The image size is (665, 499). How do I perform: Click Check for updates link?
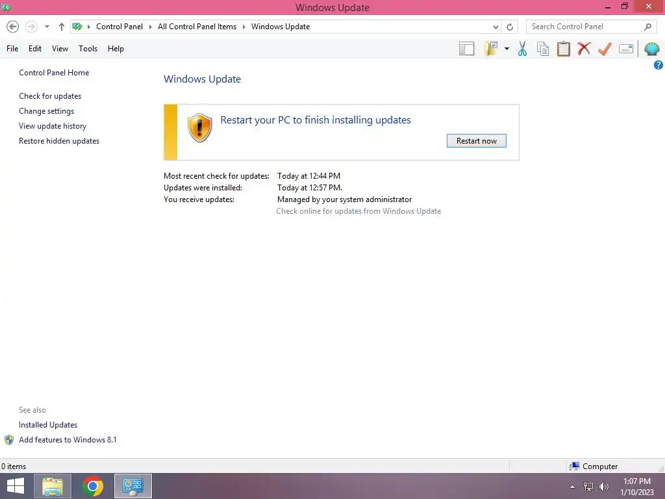50,96
